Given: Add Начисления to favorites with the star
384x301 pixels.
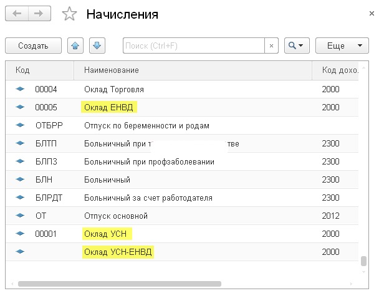Looking at the screenshot, I should point(69,14).
